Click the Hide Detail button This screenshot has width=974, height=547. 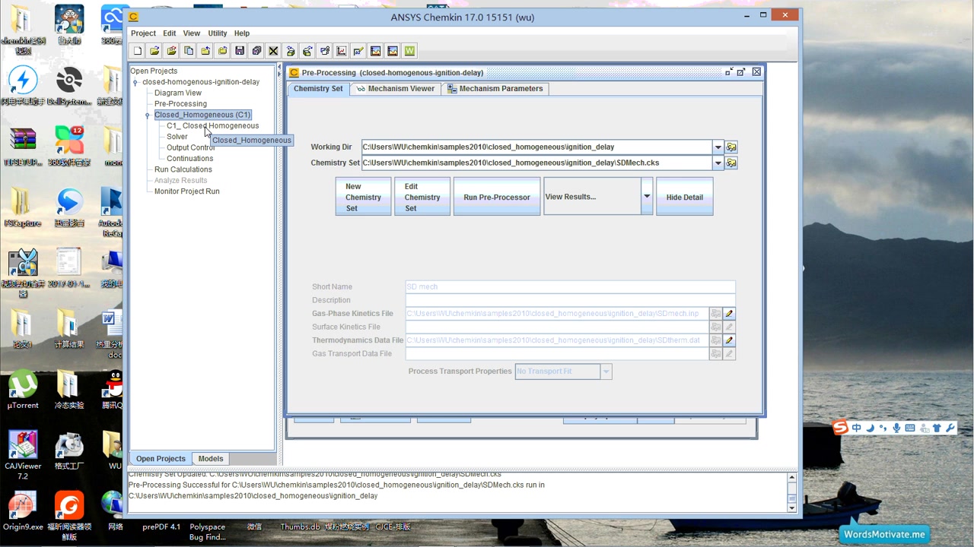(x=685, y=197)
